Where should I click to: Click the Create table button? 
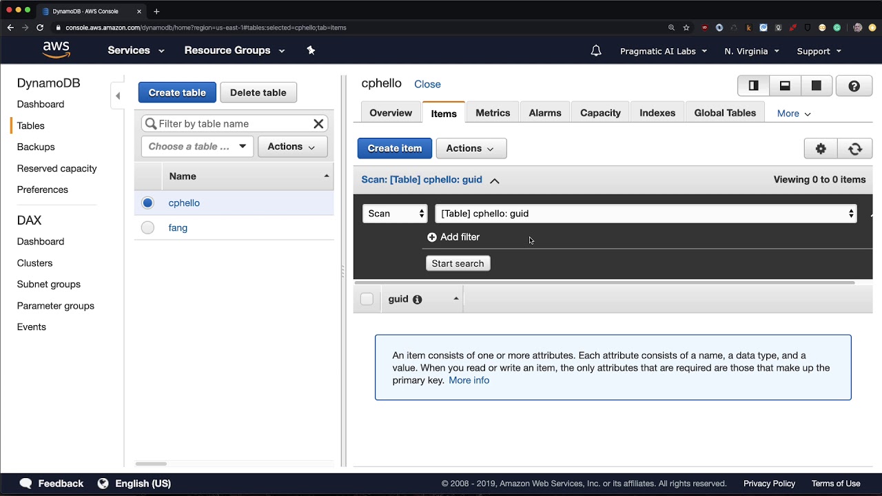[x=177, y=92]
